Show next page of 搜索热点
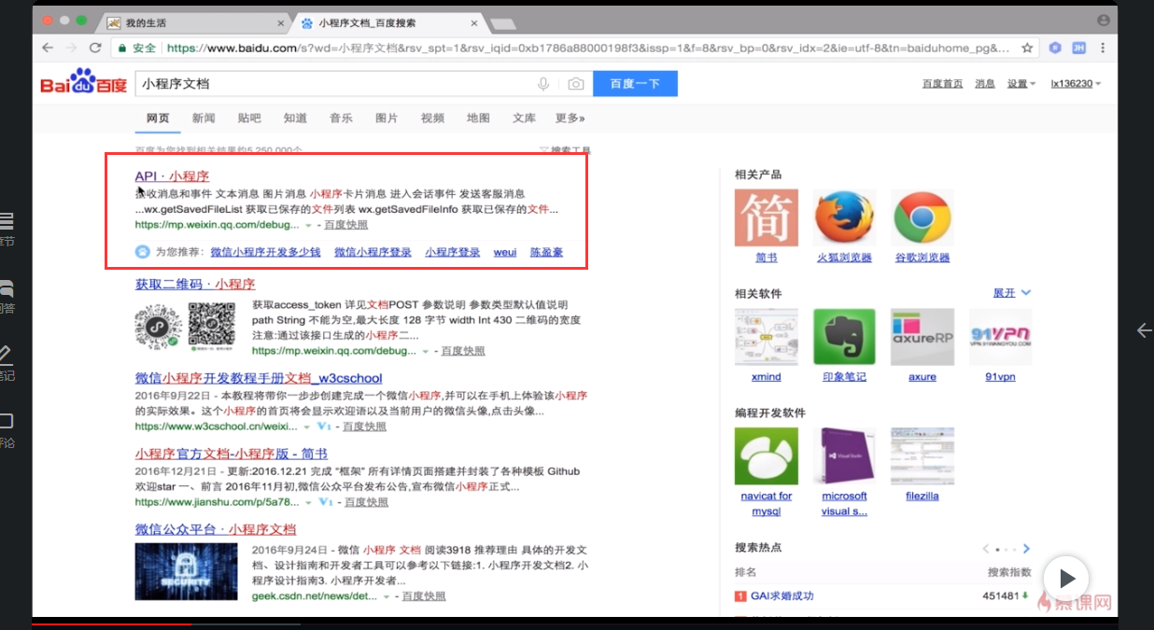 1026,549
